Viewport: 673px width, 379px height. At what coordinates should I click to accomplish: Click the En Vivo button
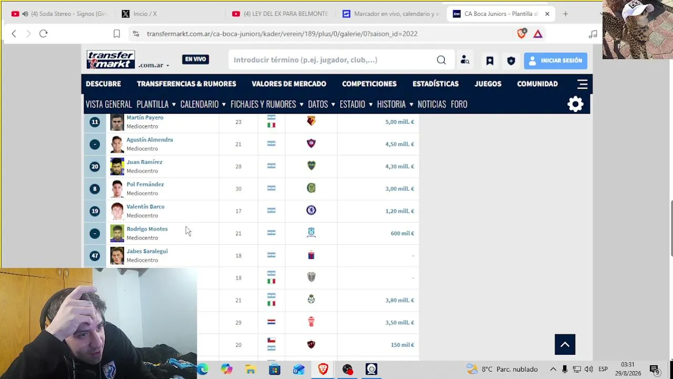coord(196,59)
